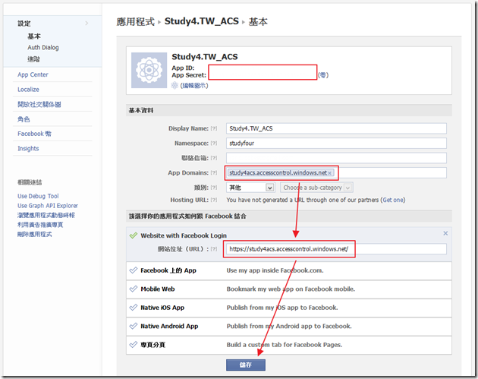Close the Website with Facebook Login section
This screenshot has width=478, height=379.
(445, 233)
